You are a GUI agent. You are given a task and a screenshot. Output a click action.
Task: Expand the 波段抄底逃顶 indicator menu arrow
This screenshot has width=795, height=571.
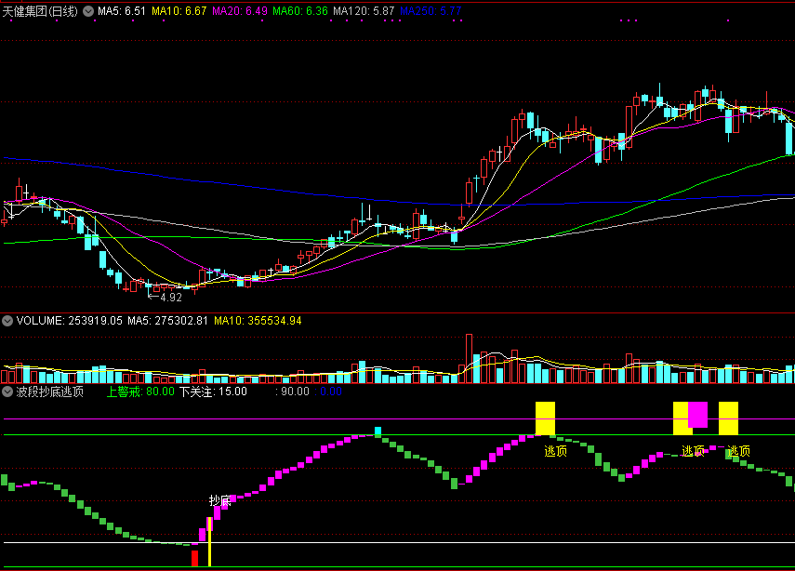point(7,392)
